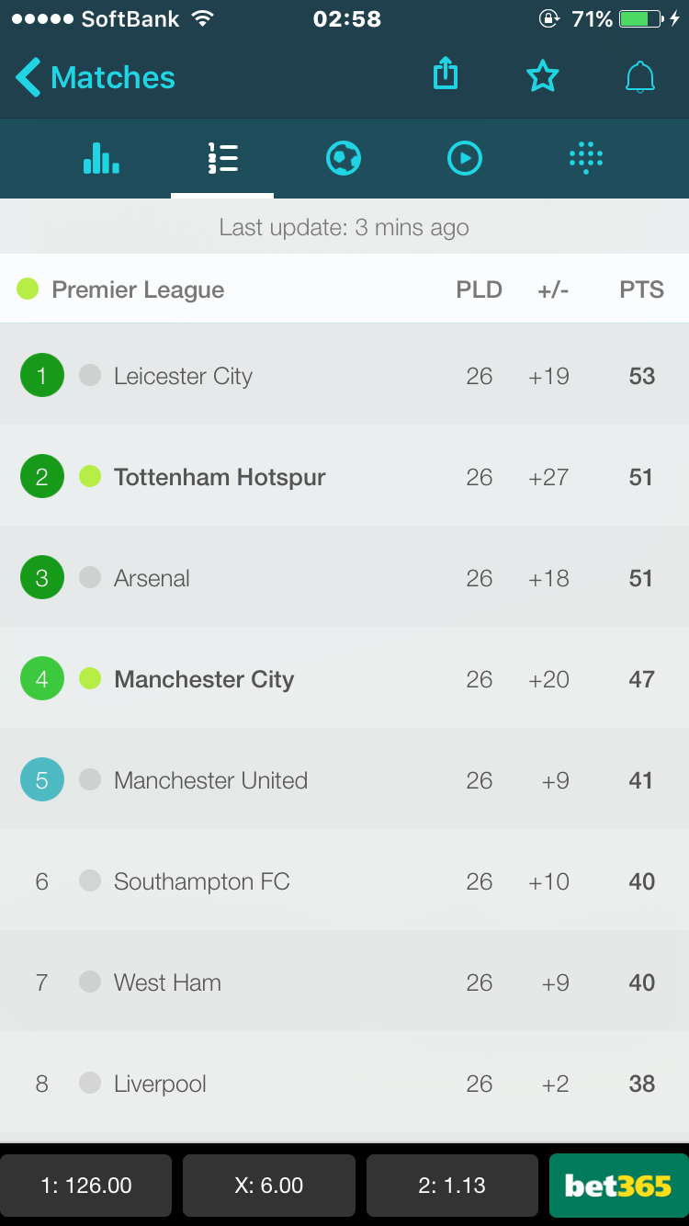Tap Liverpool row in standings
Image resolution: width=689 pixels, height=1226 pixels.
click(344, 1083)
